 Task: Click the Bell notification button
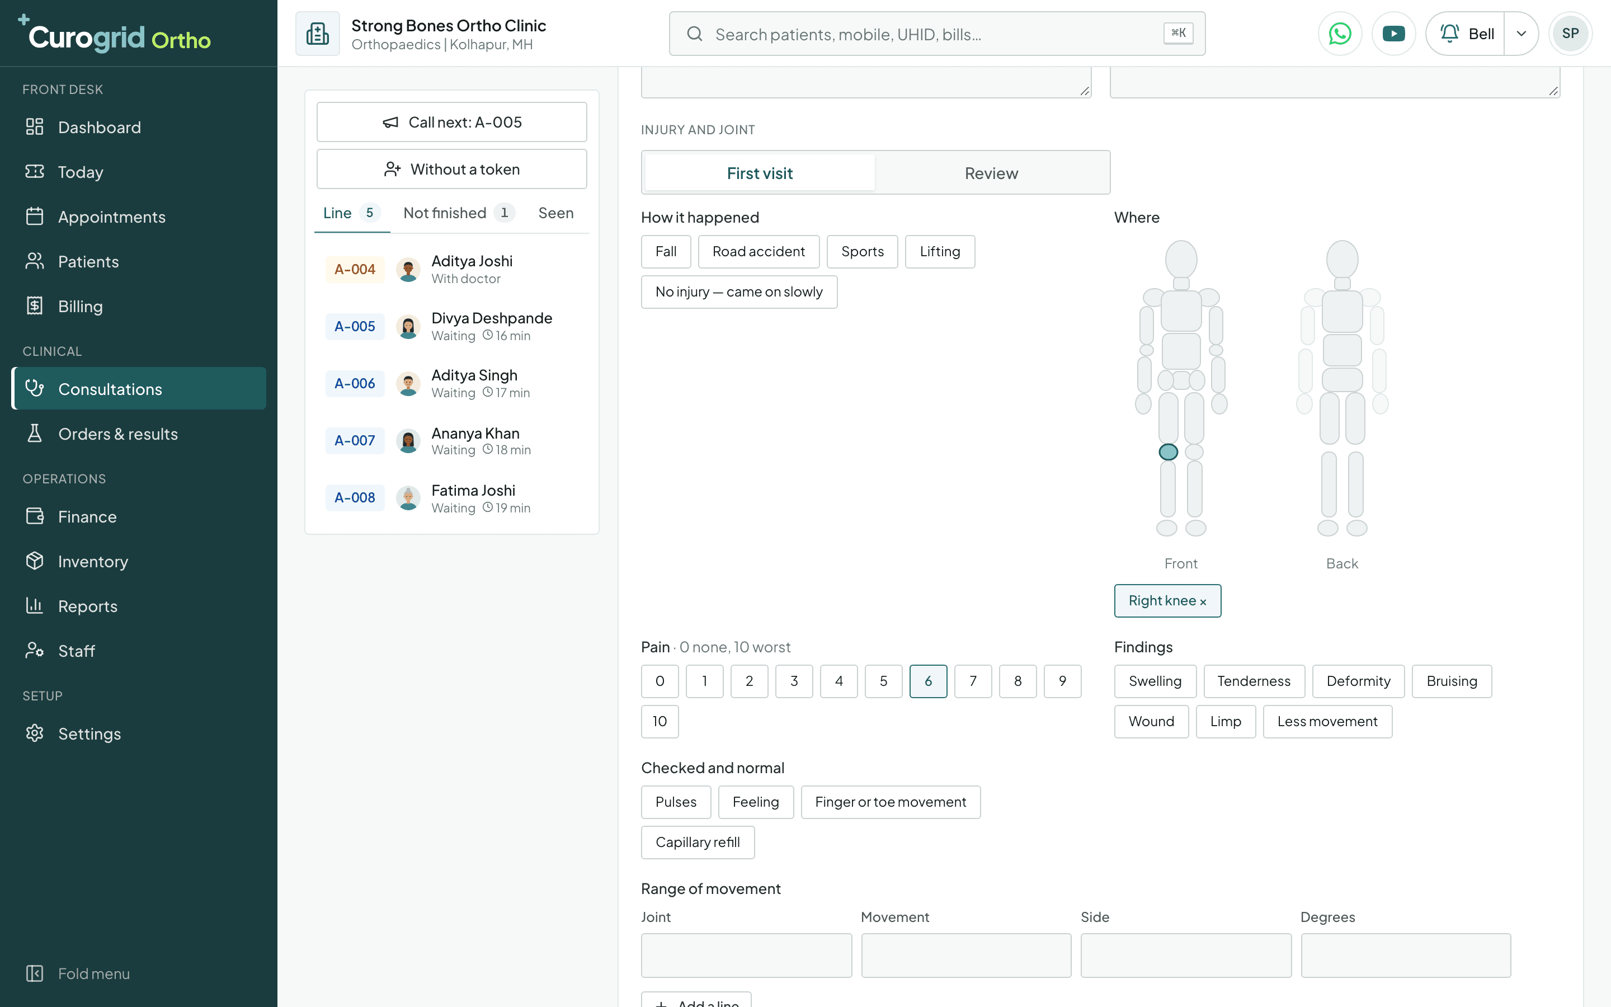(1466, 34)
